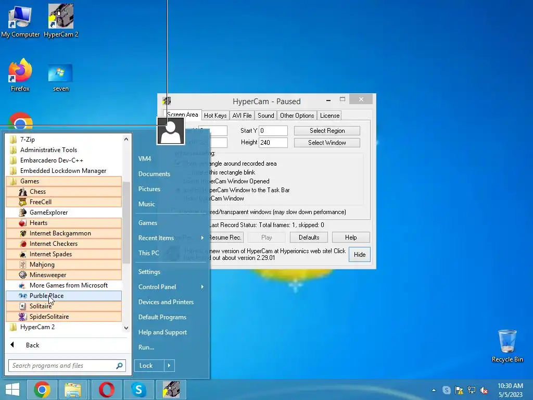Select the seven desktop icon

click(x=61, y=78)
